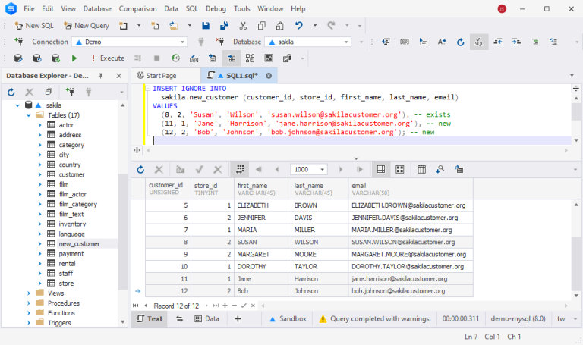The image size is (583, 345).
Task: Open the dropdown arrow next to Undo
Action: click(x=315, y=26)
